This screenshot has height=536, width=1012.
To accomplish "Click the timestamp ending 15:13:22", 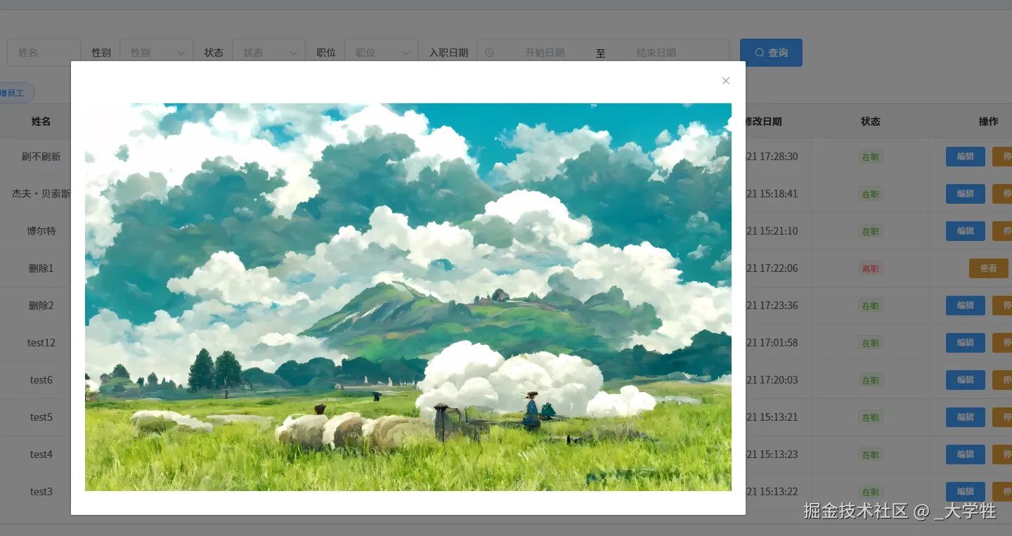I will [772, 492].
